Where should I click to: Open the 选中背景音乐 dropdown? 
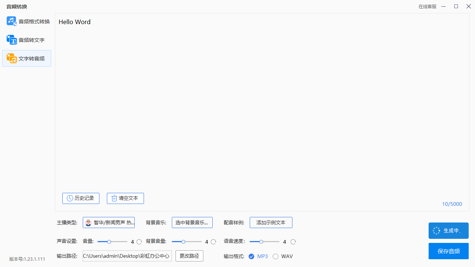coord(192,222)
